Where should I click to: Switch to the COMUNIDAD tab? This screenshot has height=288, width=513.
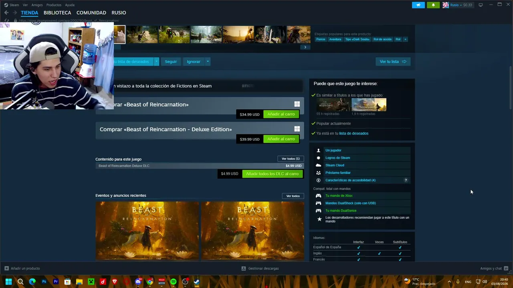[91, 13]
